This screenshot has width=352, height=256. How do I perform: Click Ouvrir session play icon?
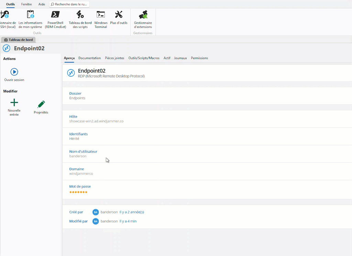coord(14,72)
